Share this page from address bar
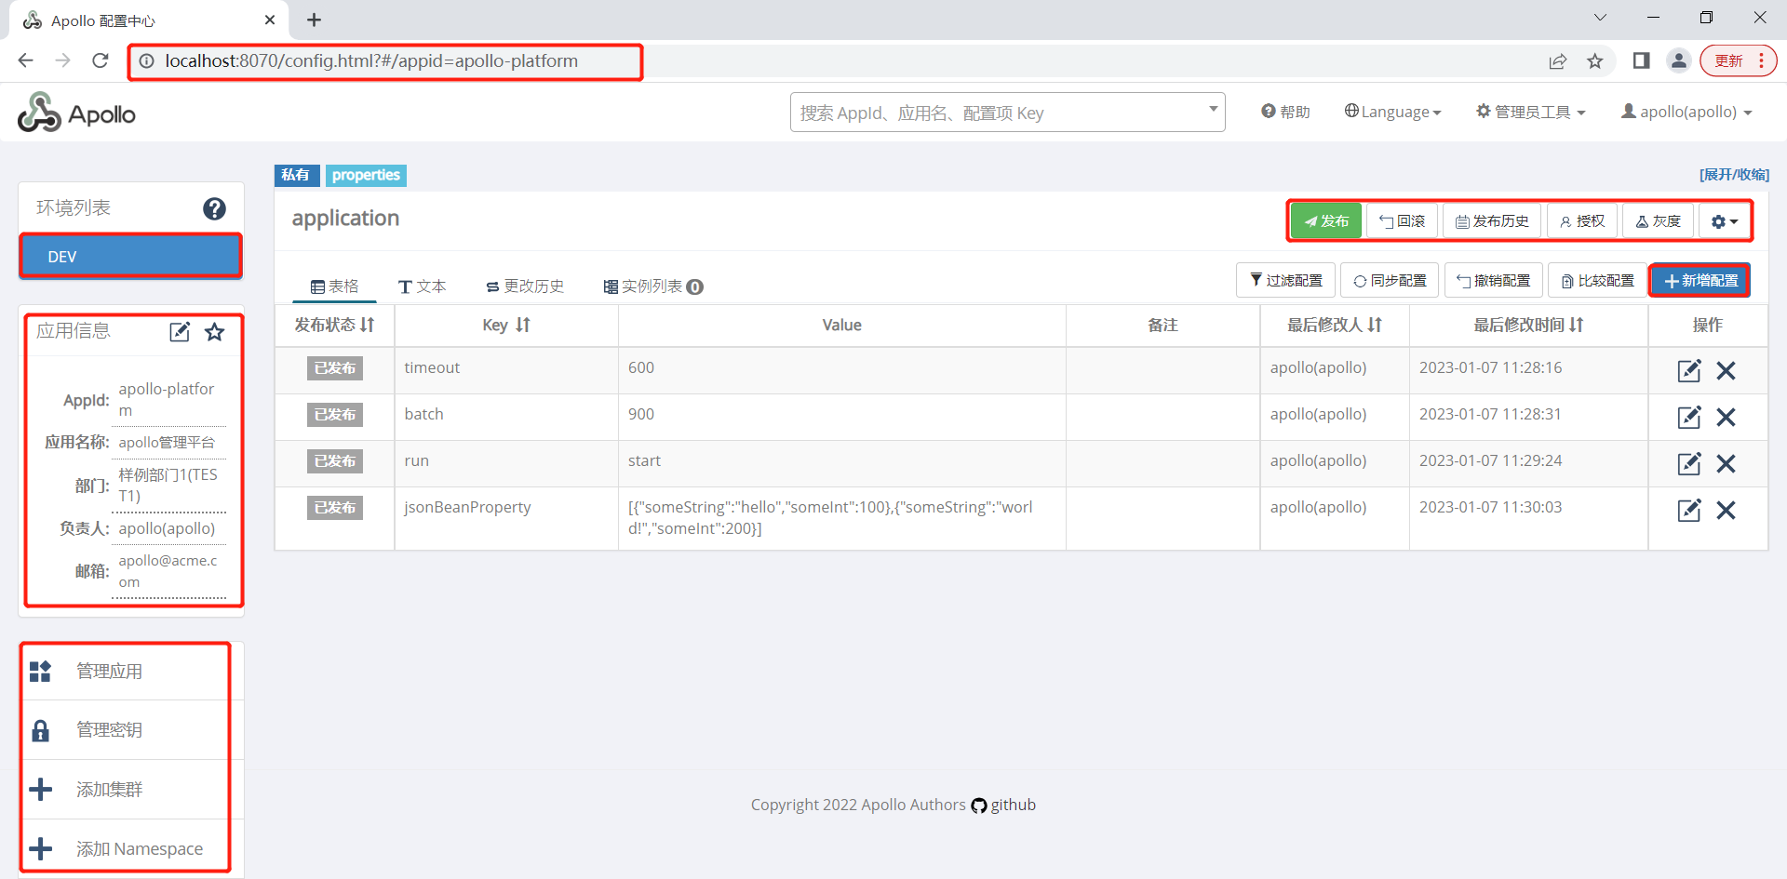Screen dimensions: 1787x879 tap(1558, 60)
